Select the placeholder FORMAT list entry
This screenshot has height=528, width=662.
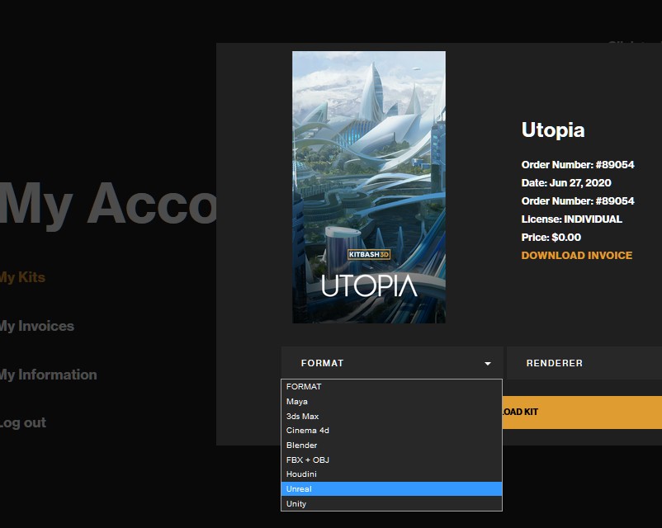click(x=391, y=387)
